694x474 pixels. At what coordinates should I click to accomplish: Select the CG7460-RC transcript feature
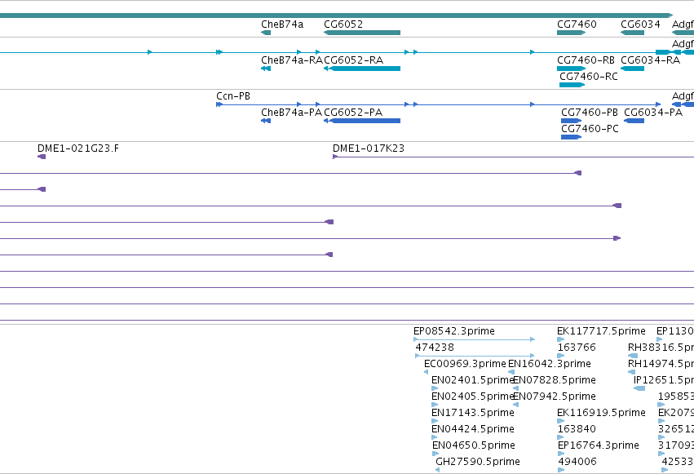point(572,85)
